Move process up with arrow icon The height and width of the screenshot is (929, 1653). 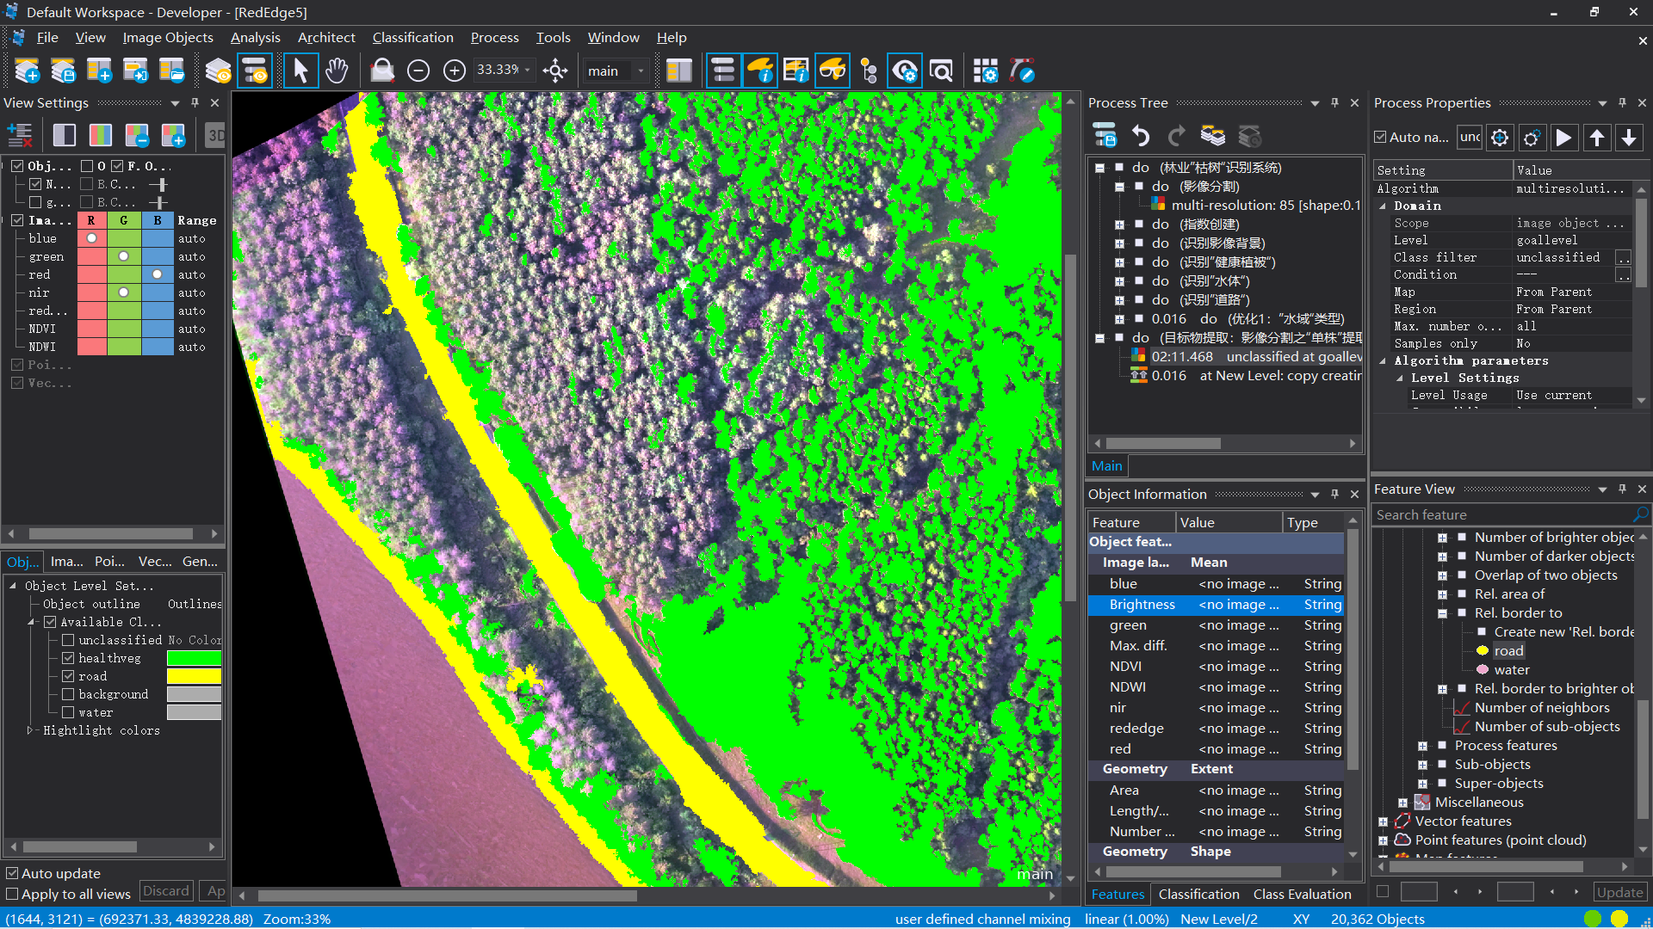(1596, 138)
